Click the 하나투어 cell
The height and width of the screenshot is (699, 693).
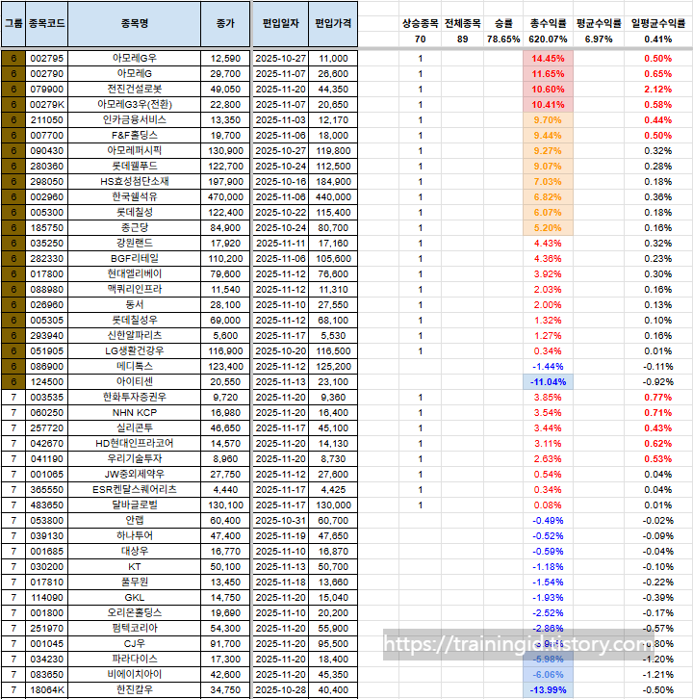coord(134,536)
